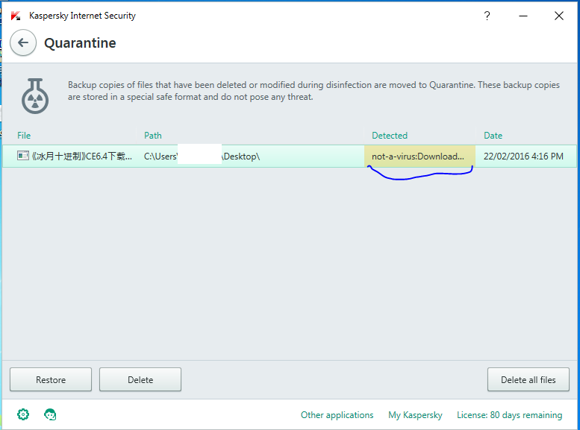Restore the selected quarantined file
580x430 pixels.
coord(51,379)
